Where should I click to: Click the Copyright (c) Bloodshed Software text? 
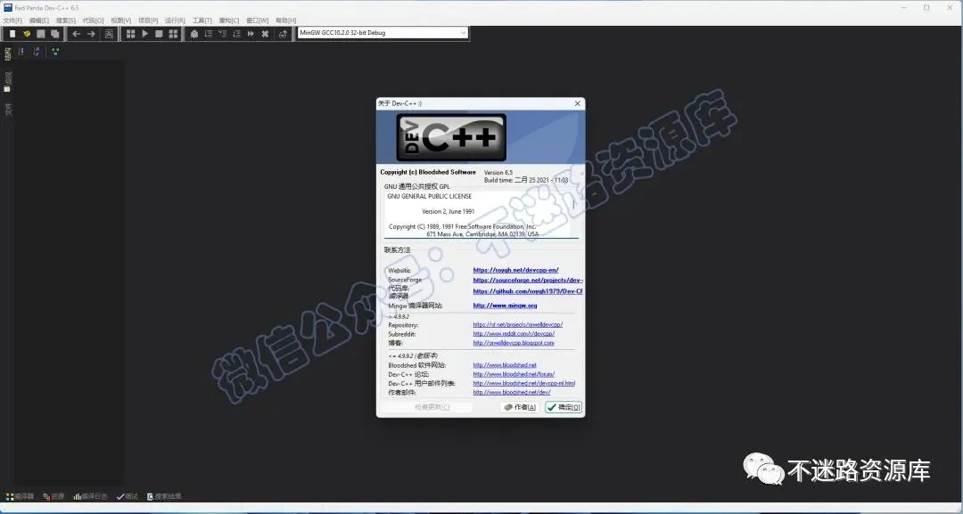(x=427, y=172)
